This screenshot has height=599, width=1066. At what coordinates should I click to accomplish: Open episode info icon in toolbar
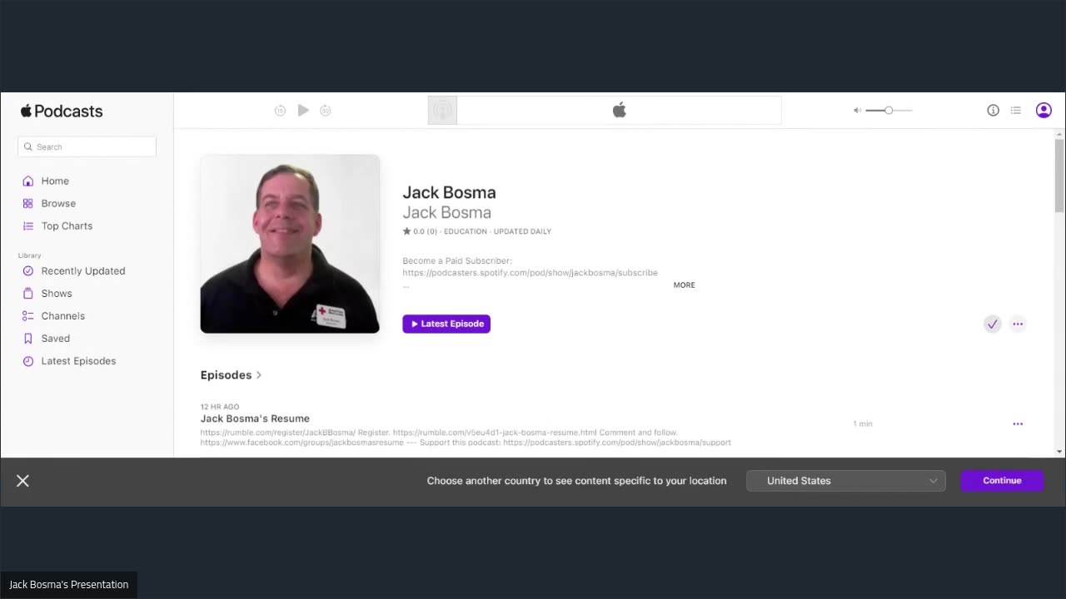993,110
